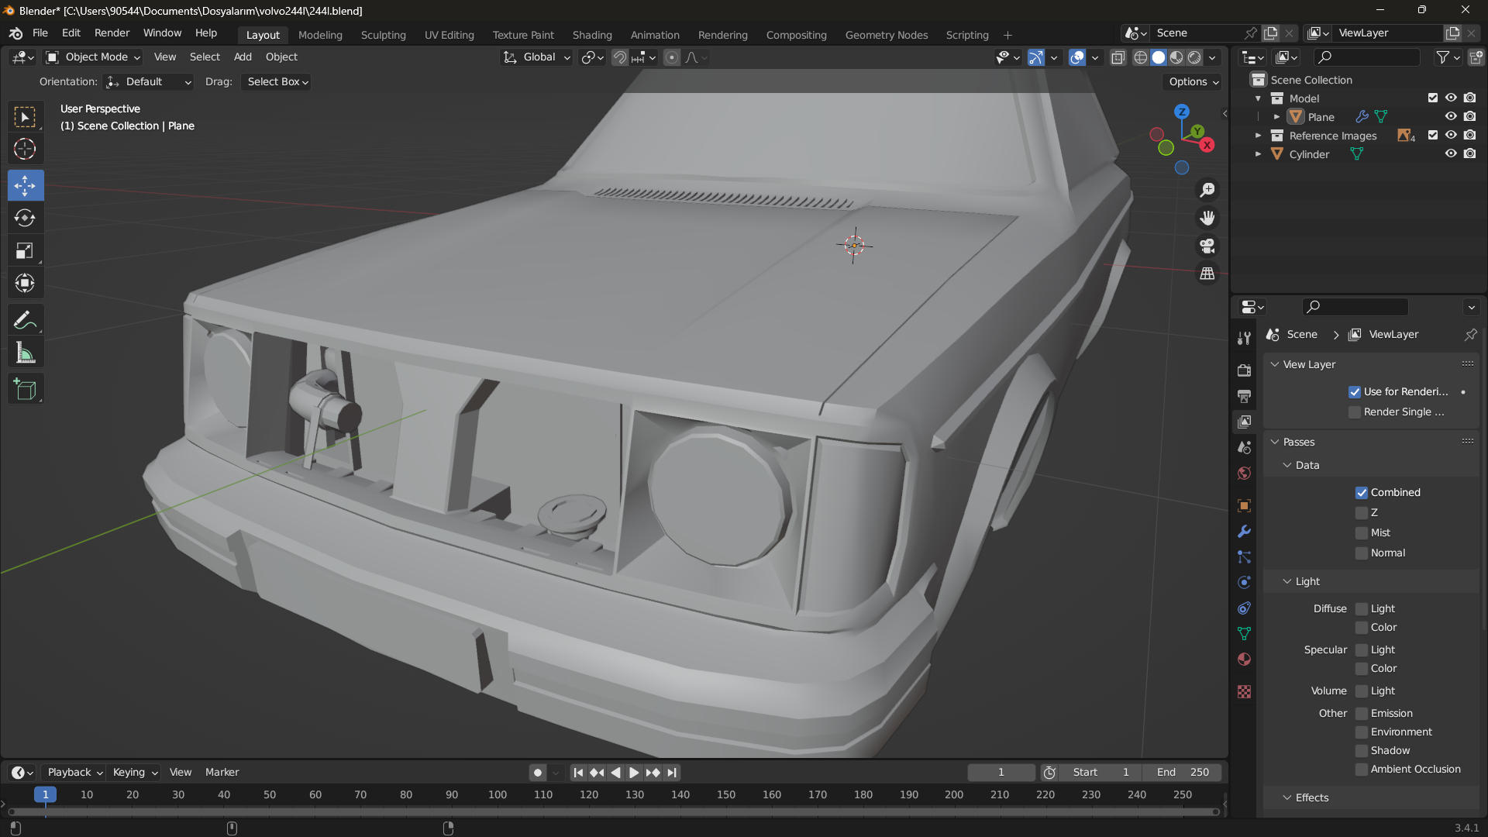Open the Modifier properties tab

click(x=1244, y=532)
